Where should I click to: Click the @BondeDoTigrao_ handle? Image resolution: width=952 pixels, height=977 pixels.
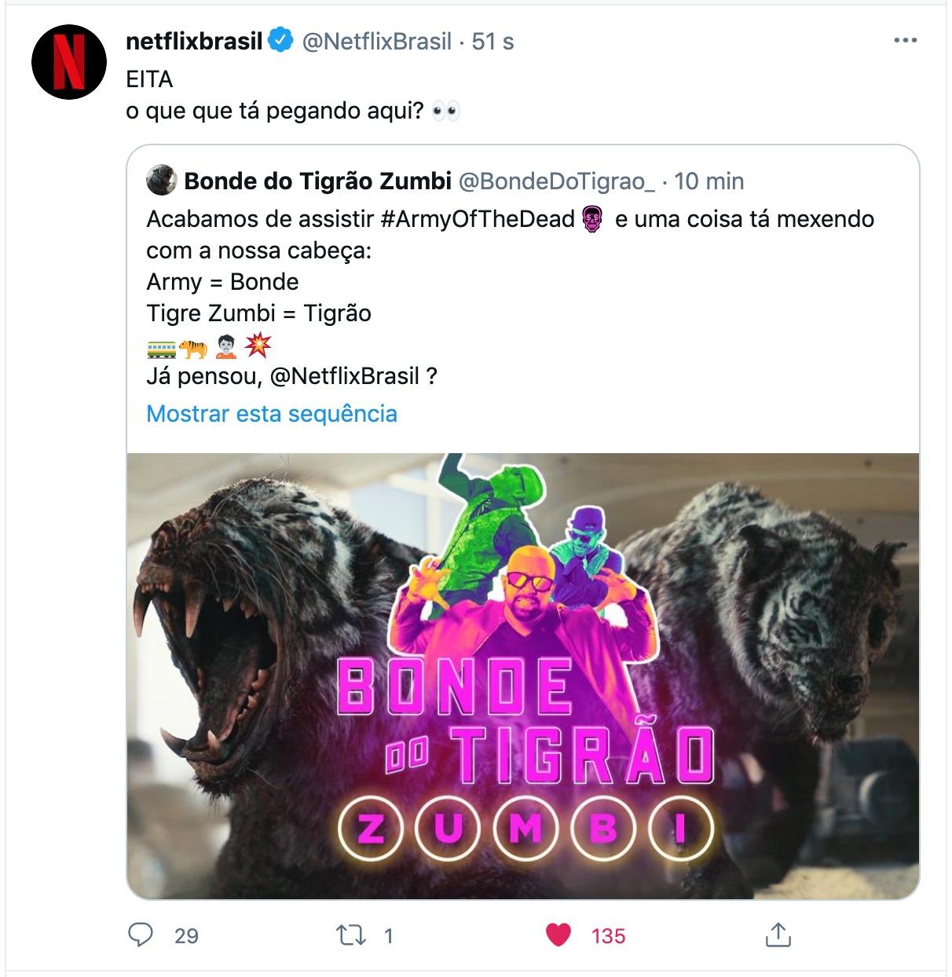tap(556, 181)
